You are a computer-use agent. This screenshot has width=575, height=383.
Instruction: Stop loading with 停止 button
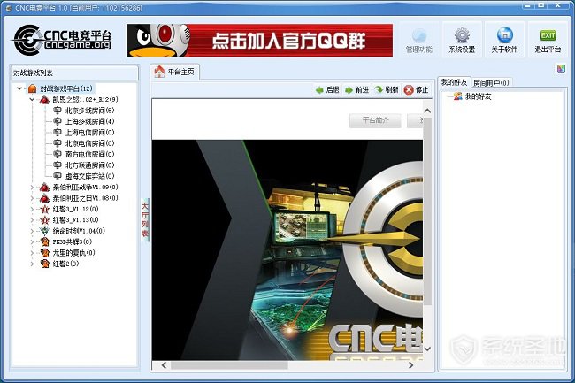[417, 90]
